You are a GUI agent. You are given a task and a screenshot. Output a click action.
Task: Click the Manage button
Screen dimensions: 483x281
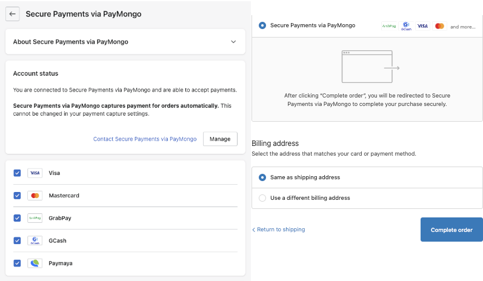(219, 139)
